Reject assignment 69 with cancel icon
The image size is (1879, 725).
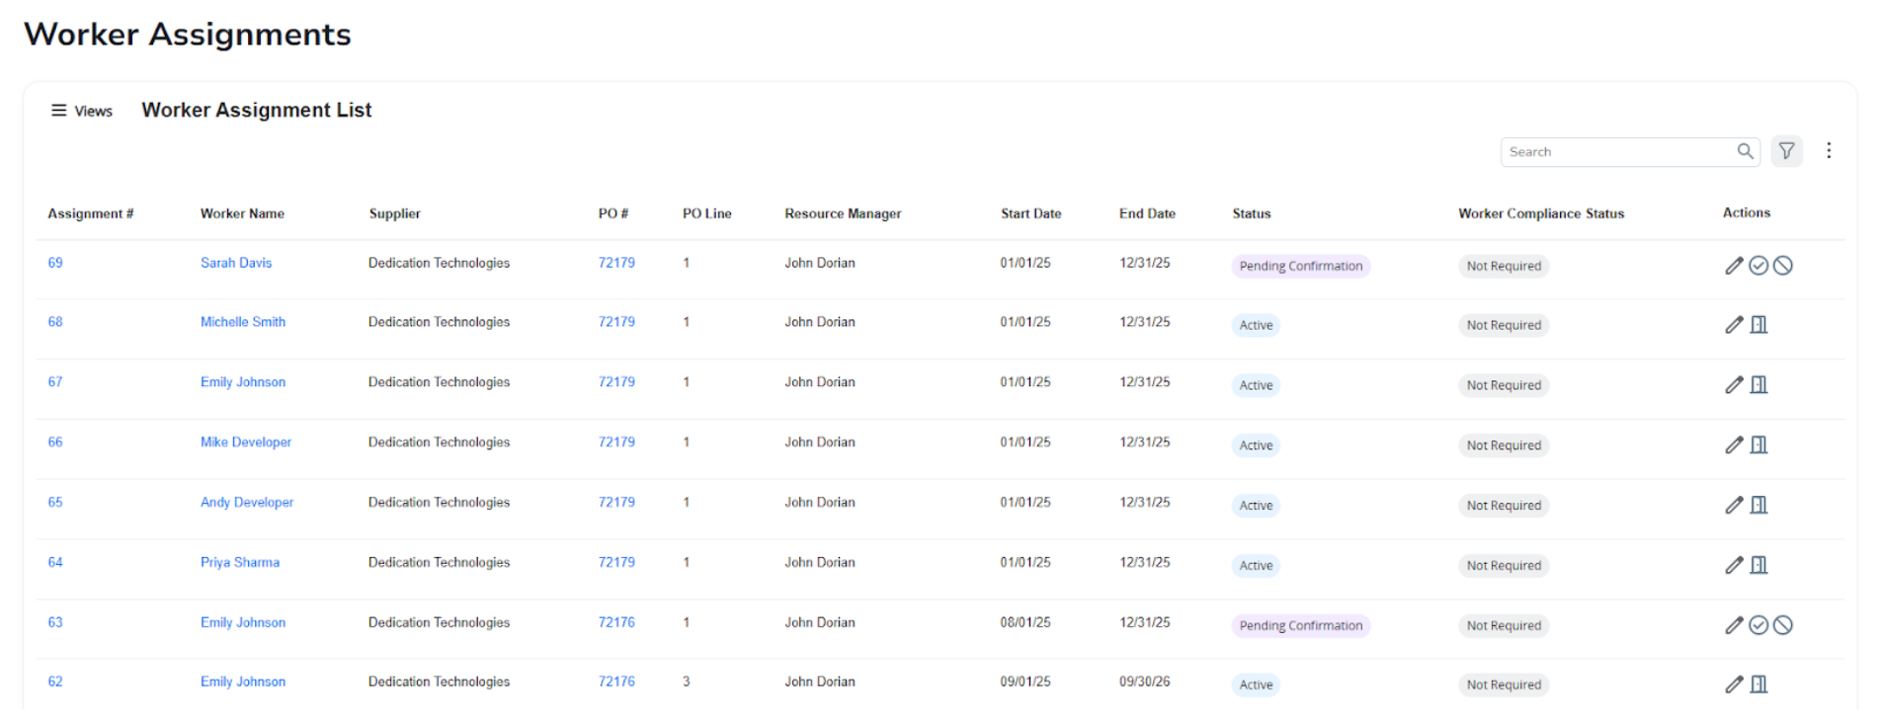[1782, 266]
